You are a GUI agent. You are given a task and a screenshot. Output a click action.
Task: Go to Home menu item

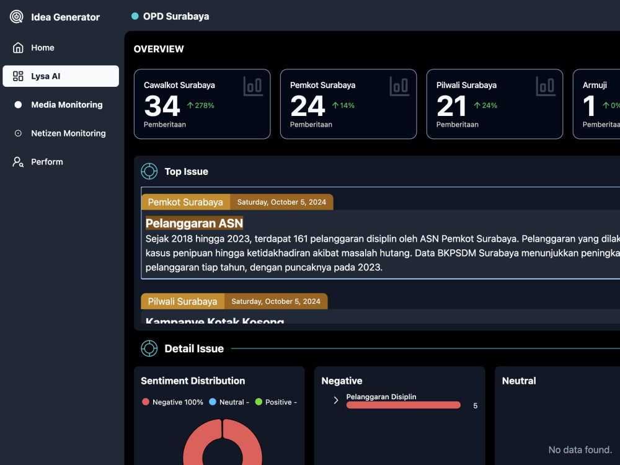click(x=61, y=48)
